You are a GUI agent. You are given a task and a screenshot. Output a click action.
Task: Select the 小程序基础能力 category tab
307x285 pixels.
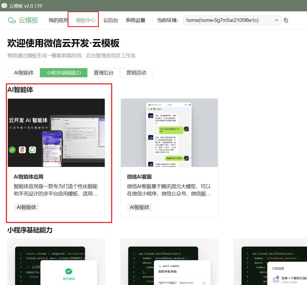64,73
